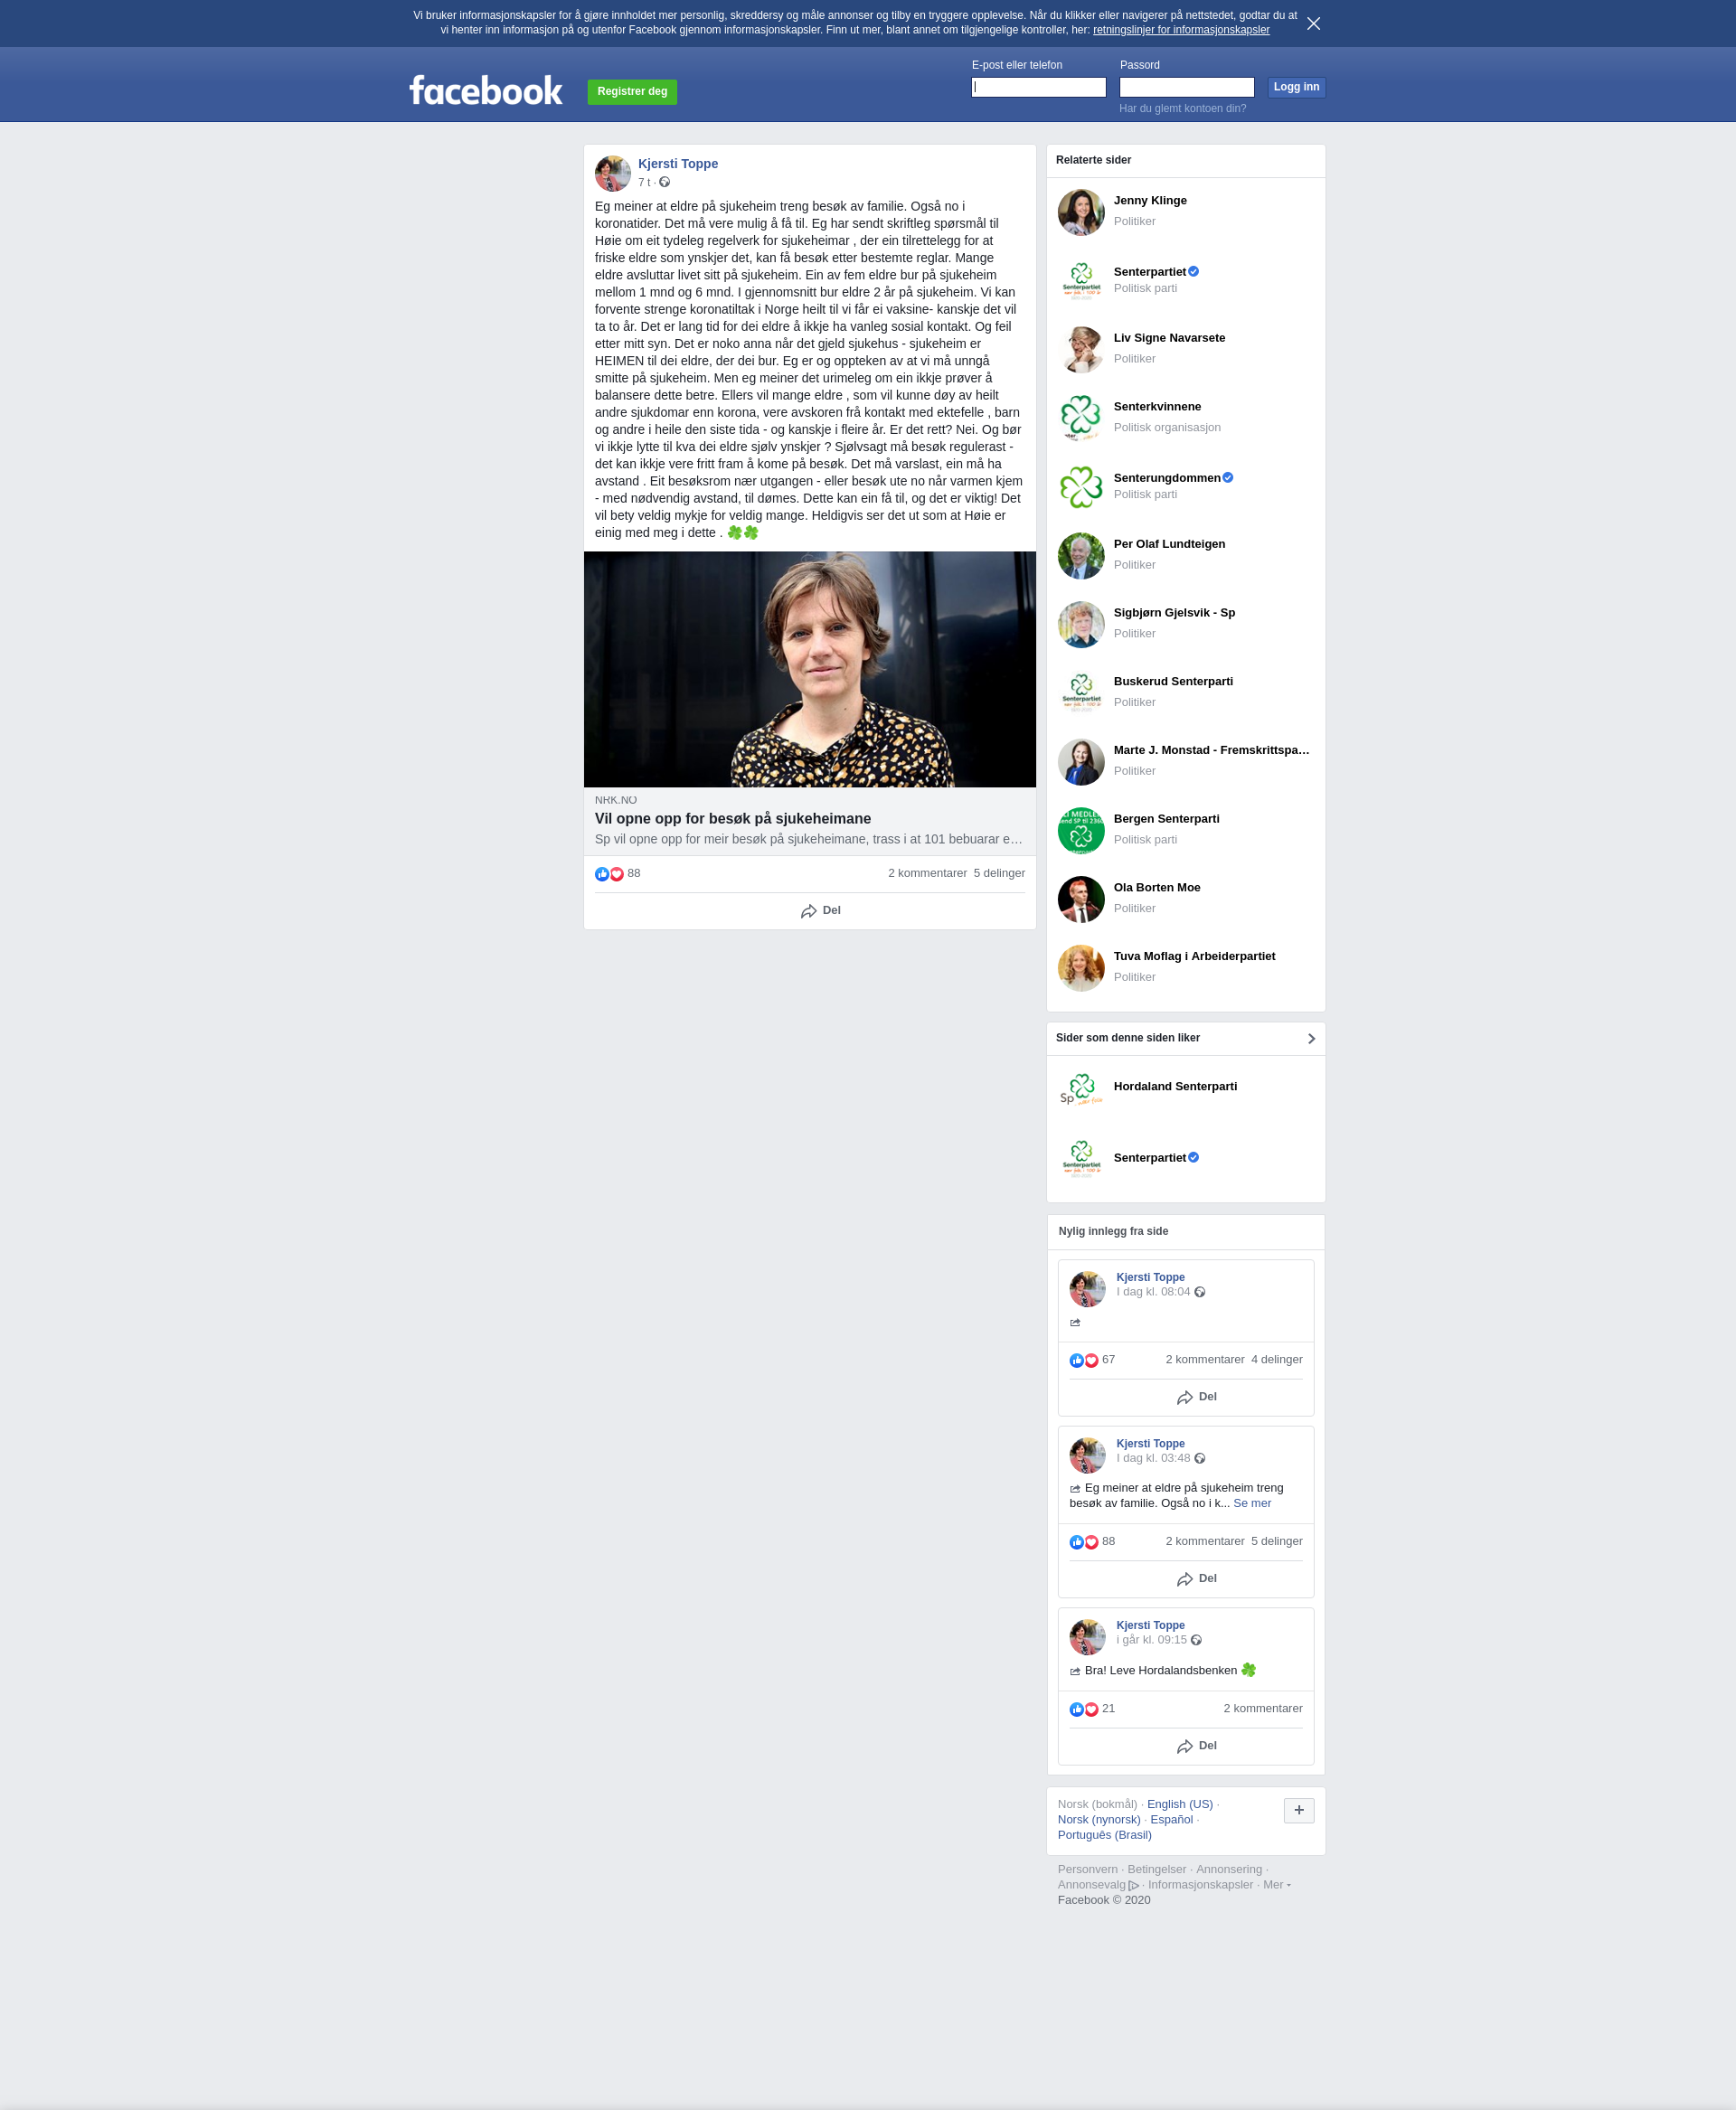
Task: Click the Hordaland Senterparti logo
Action: [1081, 1088]
